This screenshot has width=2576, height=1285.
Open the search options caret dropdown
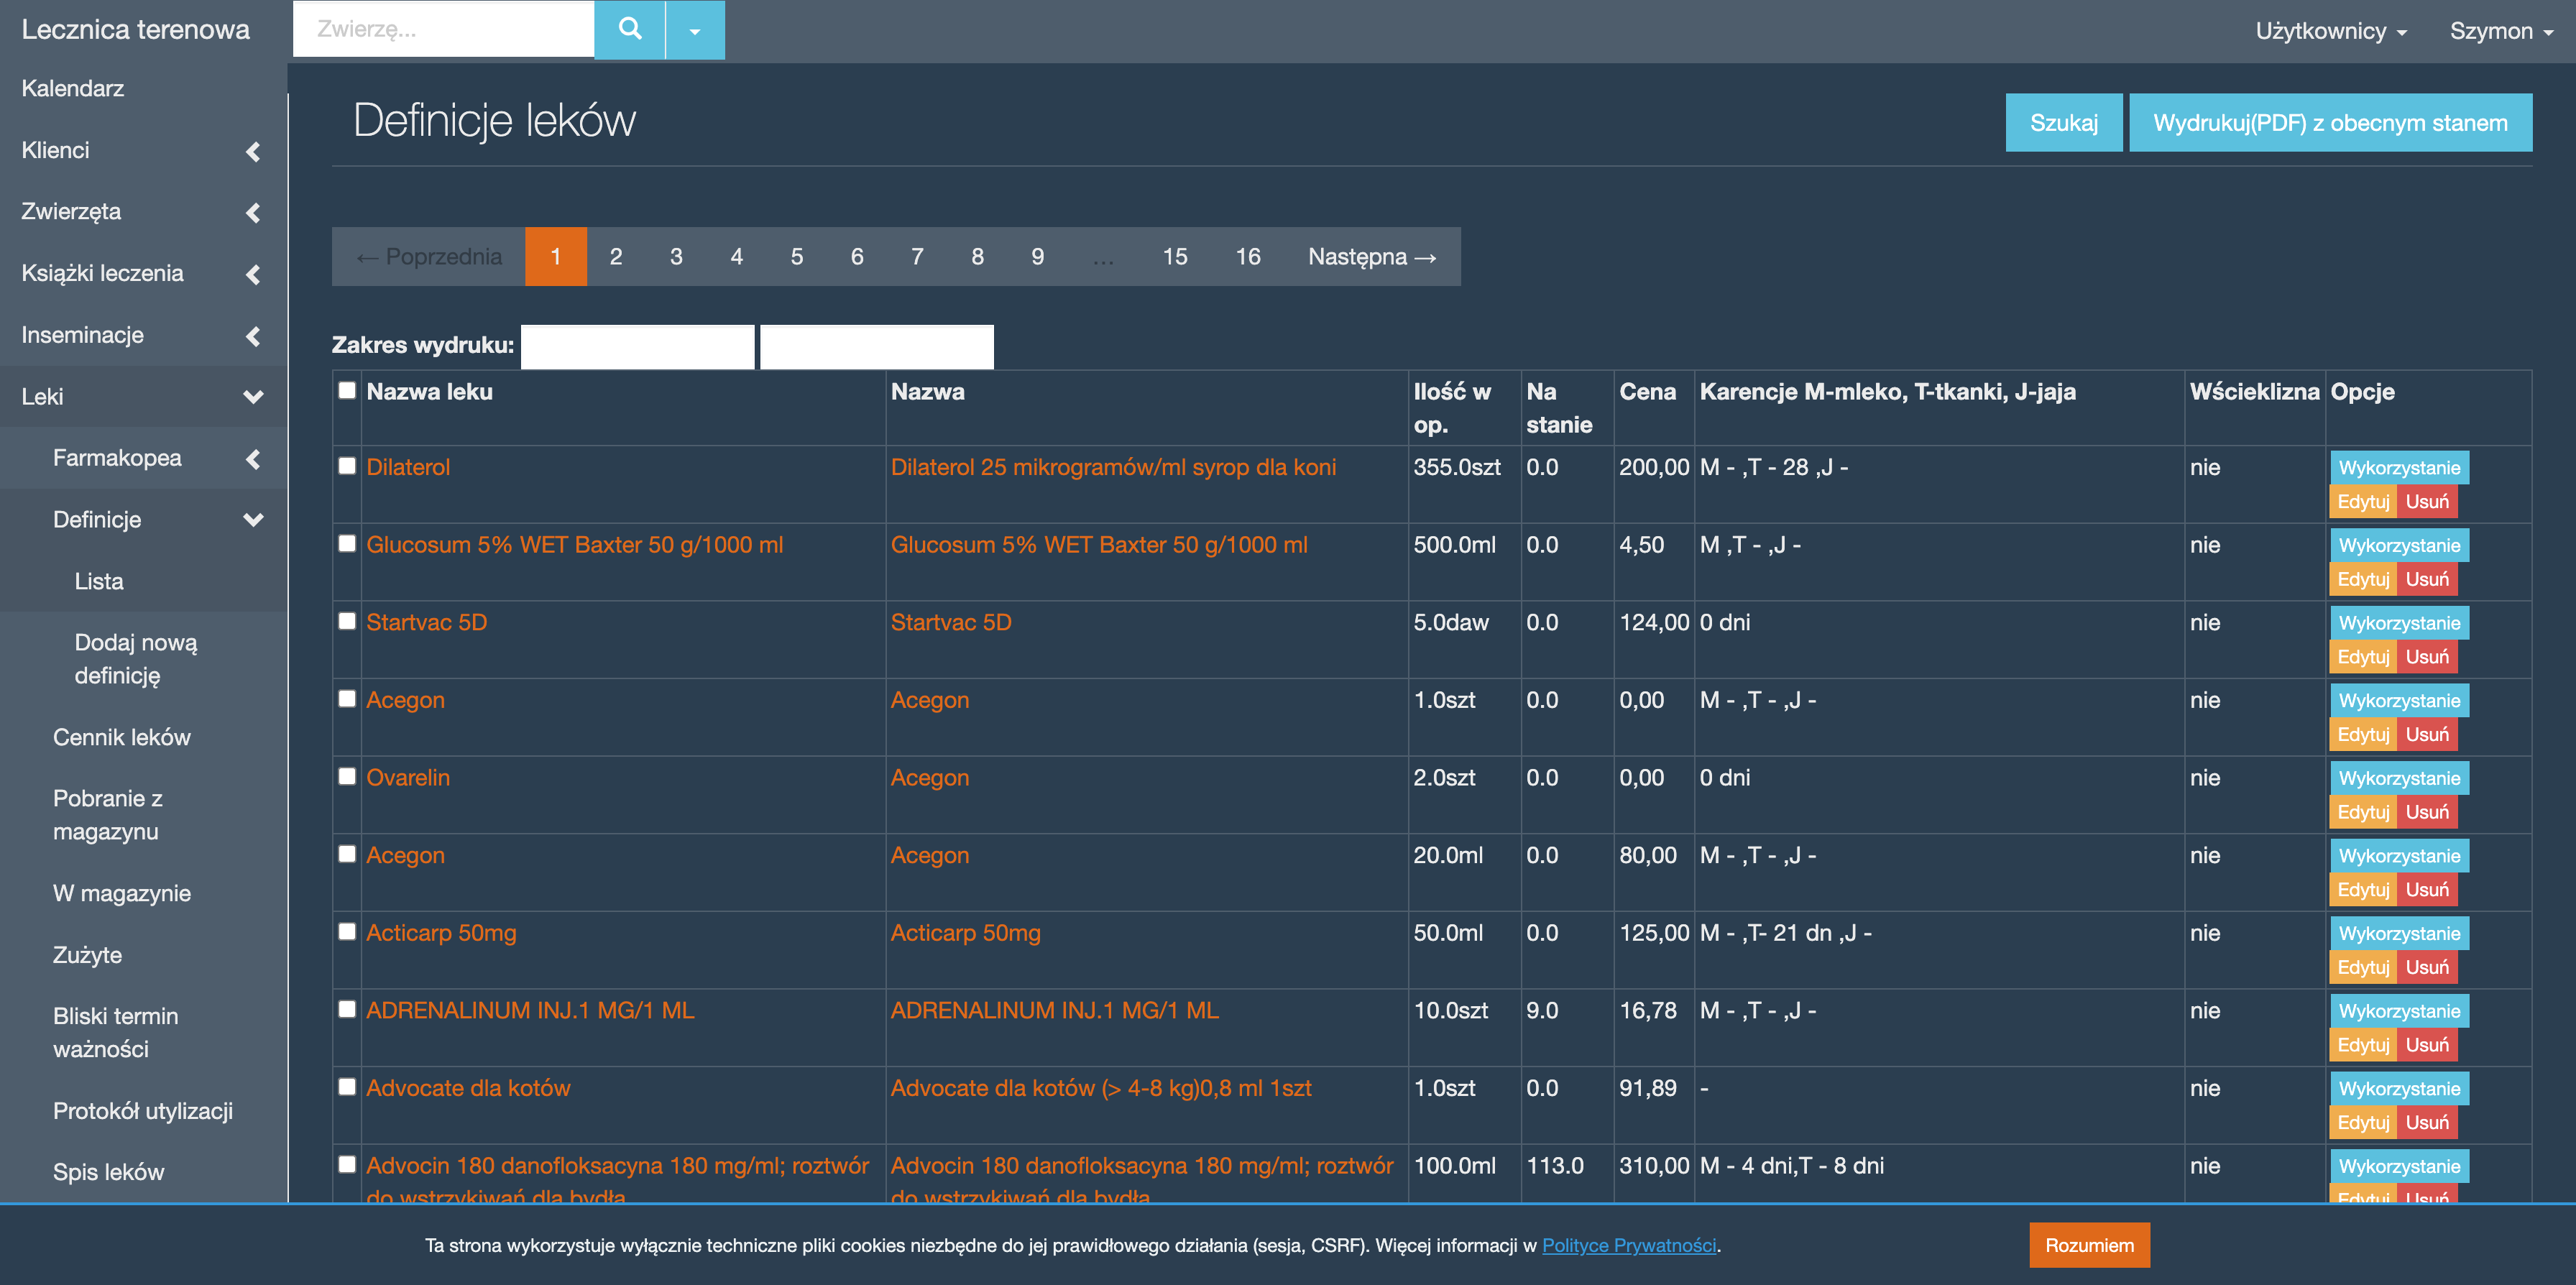(695, 30)
